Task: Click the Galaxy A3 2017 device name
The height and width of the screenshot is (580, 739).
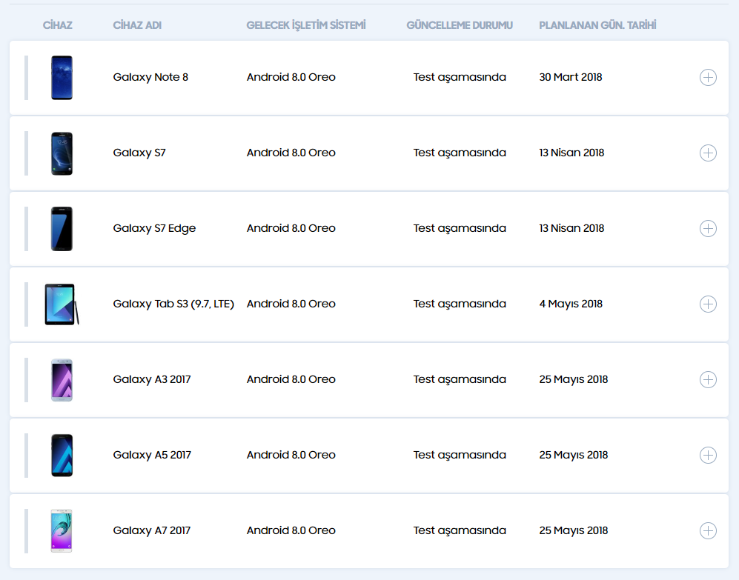Action: pos(152,379)
